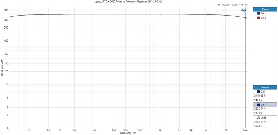This screenshot has width=278, height=135.
Task: Click the timestamp 3/19/2026 1:50:17.878 AM
Action: (232, 5)
